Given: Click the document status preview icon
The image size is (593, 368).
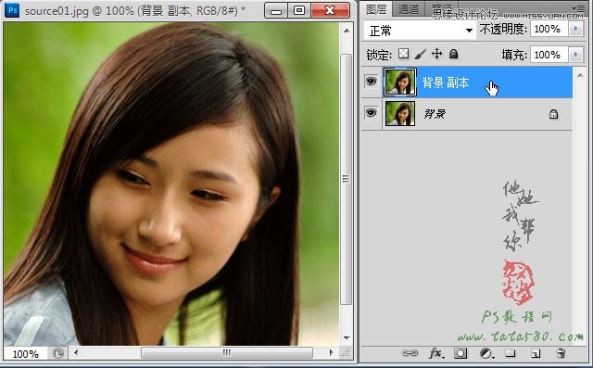Looking at the screenshot, I should pyautogui.click(x=58, y=353).
